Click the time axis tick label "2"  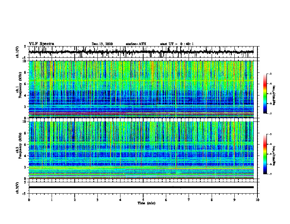[x=75, y=200]
